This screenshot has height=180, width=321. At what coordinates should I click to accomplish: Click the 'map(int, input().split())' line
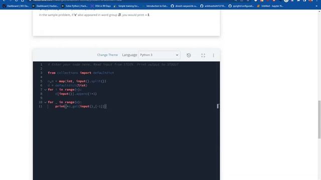click(x=82, y=81)
